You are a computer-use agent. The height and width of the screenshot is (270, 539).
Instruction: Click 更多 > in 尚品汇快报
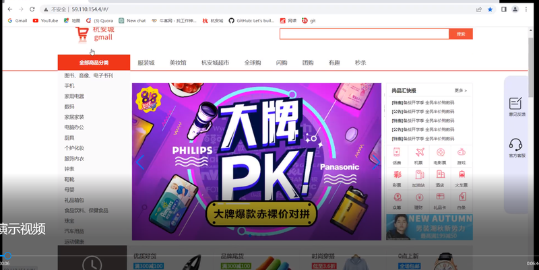click(461, 91)
